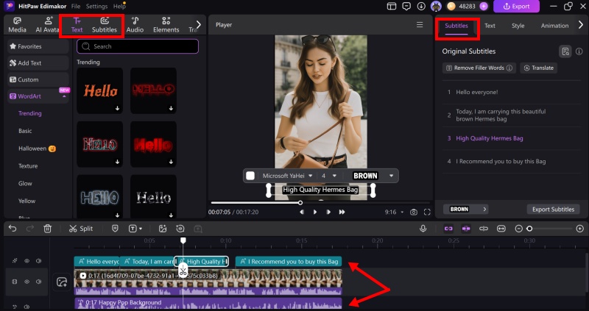Screen dimensions: 589x311
Task: Zoom in the timeline with plus icon
Action: click(x=580, y=229)
